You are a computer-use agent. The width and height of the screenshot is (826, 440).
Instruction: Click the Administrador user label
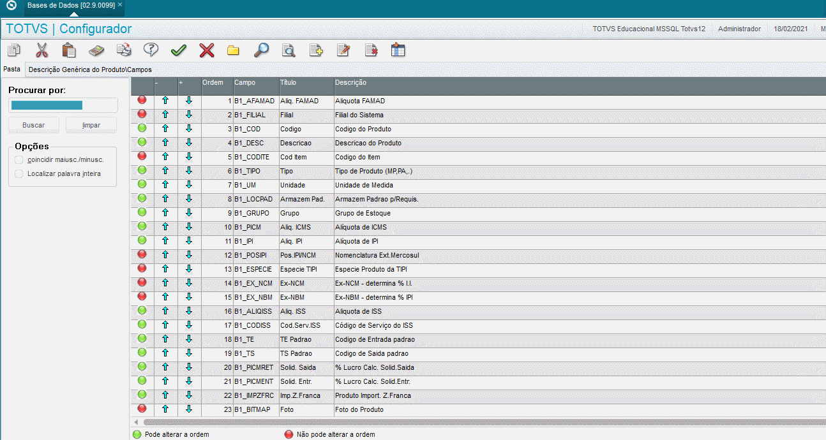coord(739,29)
